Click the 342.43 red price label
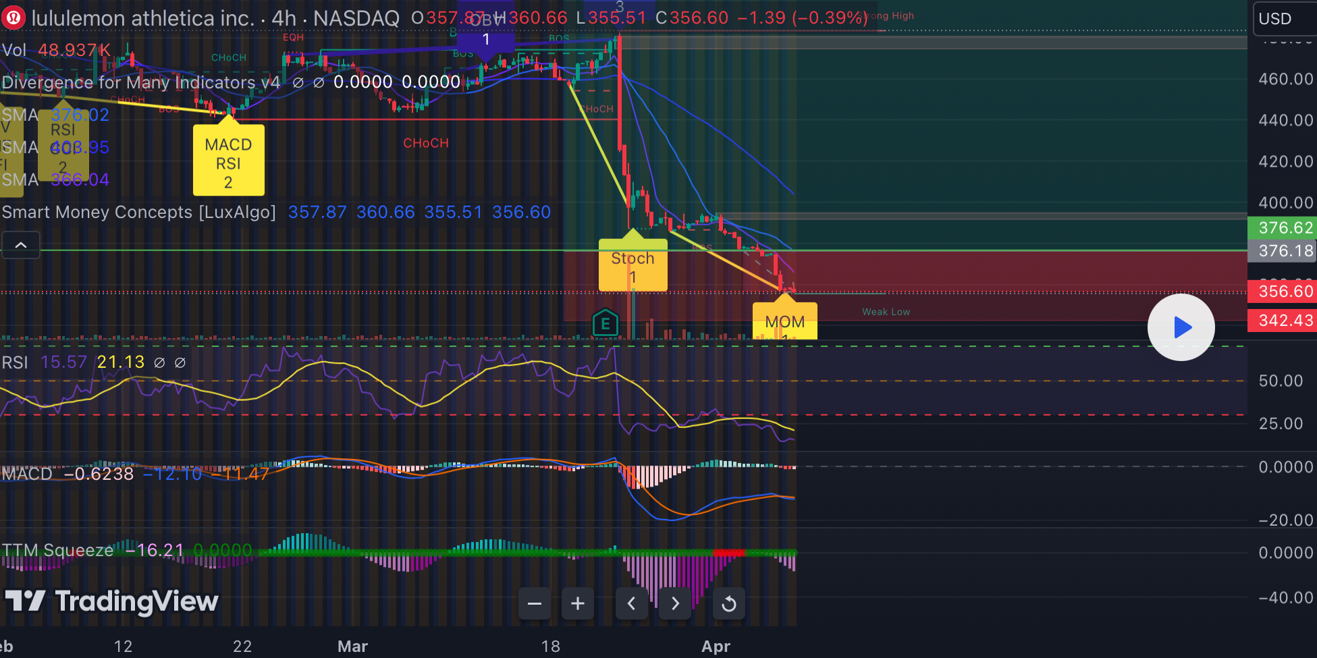This screenshot has width=1317, height=658. click(x=1283, y=321)
